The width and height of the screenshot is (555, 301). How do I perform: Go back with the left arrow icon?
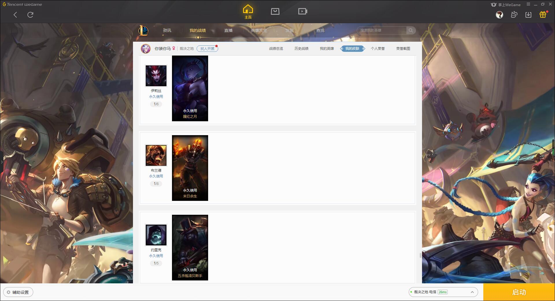pos(15,15)
